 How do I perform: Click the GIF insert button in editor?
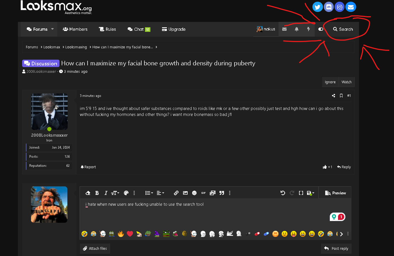point(204,193)
